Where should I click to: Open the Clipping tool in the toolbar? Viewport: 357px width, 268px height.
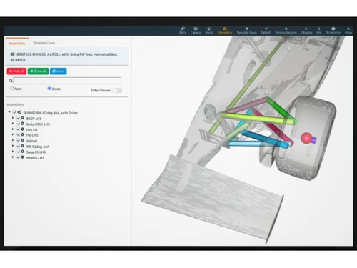pyautogui.click(x=307, y=31)
